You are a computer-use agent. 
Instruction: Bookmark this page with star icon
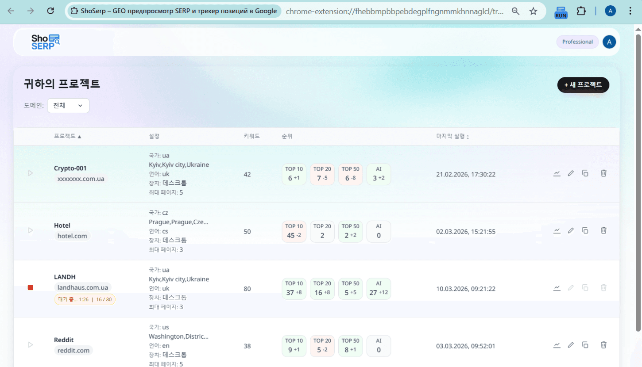(x=534, y=11)
